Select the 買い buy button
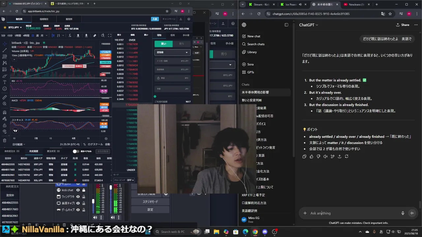Image resolution: width=422 pixels, height=237 pixels. [x=164, y=43]
